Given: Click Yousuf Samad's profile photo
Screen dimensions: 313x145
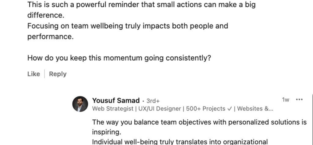Looking at the screenshot, I should (x=80, y=104).
